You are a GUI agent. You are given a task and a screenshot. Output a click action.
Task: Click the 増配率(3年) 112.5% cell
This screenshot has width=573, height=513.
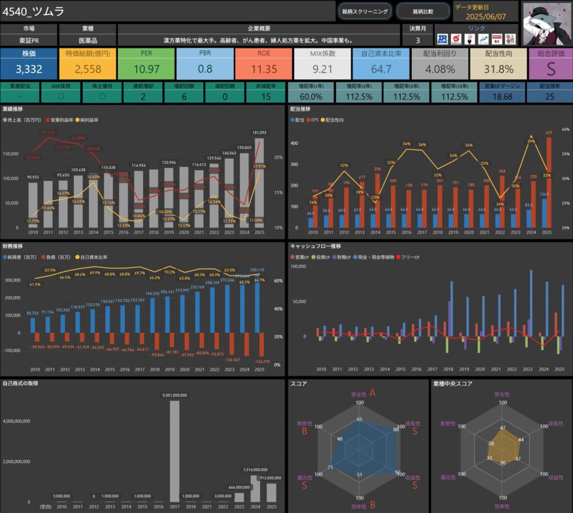click(359, 93)
